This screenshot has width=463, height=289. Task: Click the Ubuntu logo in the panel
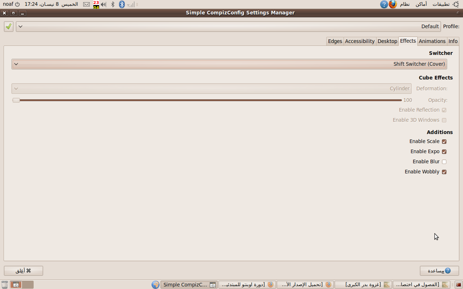pyautogui.click(x=456, y=4)
